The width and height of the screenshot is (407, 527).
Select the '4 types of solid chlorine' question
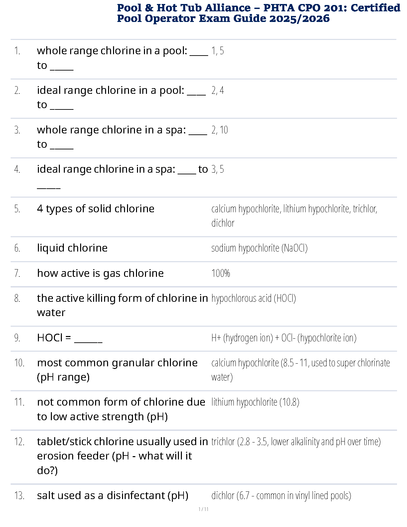(96, 209)
